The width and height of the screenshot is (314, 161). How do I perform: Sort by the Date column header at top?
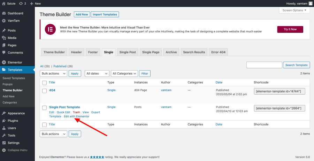pyautogui.click(x=219, y=82)
